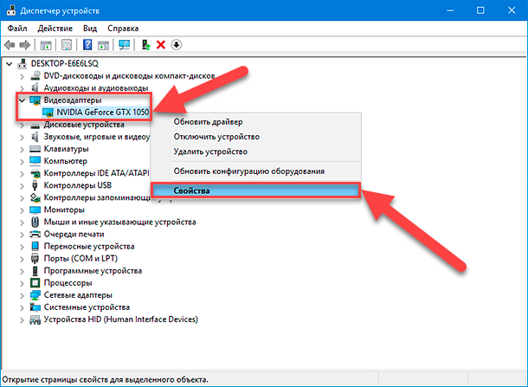Click the update driver green arrow icon
The width and height of the screenshot is (528, 387).
click(x=145, y=45)
